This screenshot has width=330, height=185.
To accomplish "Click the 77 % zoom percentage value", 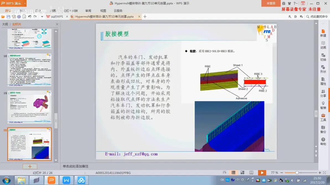I will pyautogui.click(x=274, y=173).
